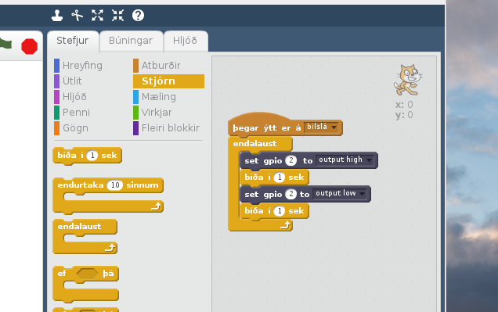Switch to the Hljóð tab
Screen dimensions: 498x312
(185, 41)
